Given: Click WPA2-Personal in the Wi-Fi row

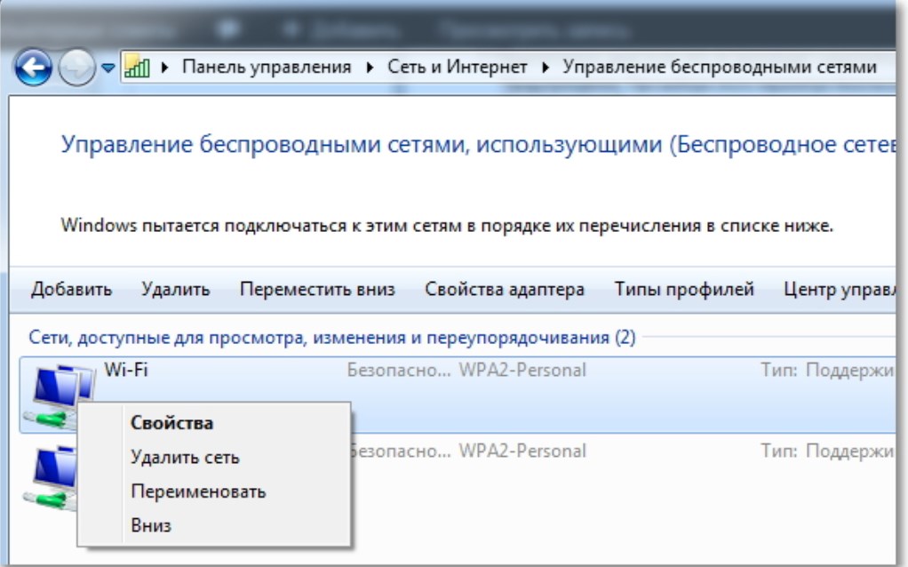Looking at the screenshot, I should pyautogui.click(x=522, y=370).
